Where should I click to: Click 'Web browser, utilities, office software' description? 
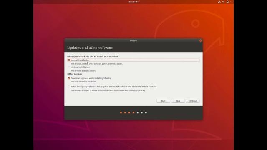96,64
